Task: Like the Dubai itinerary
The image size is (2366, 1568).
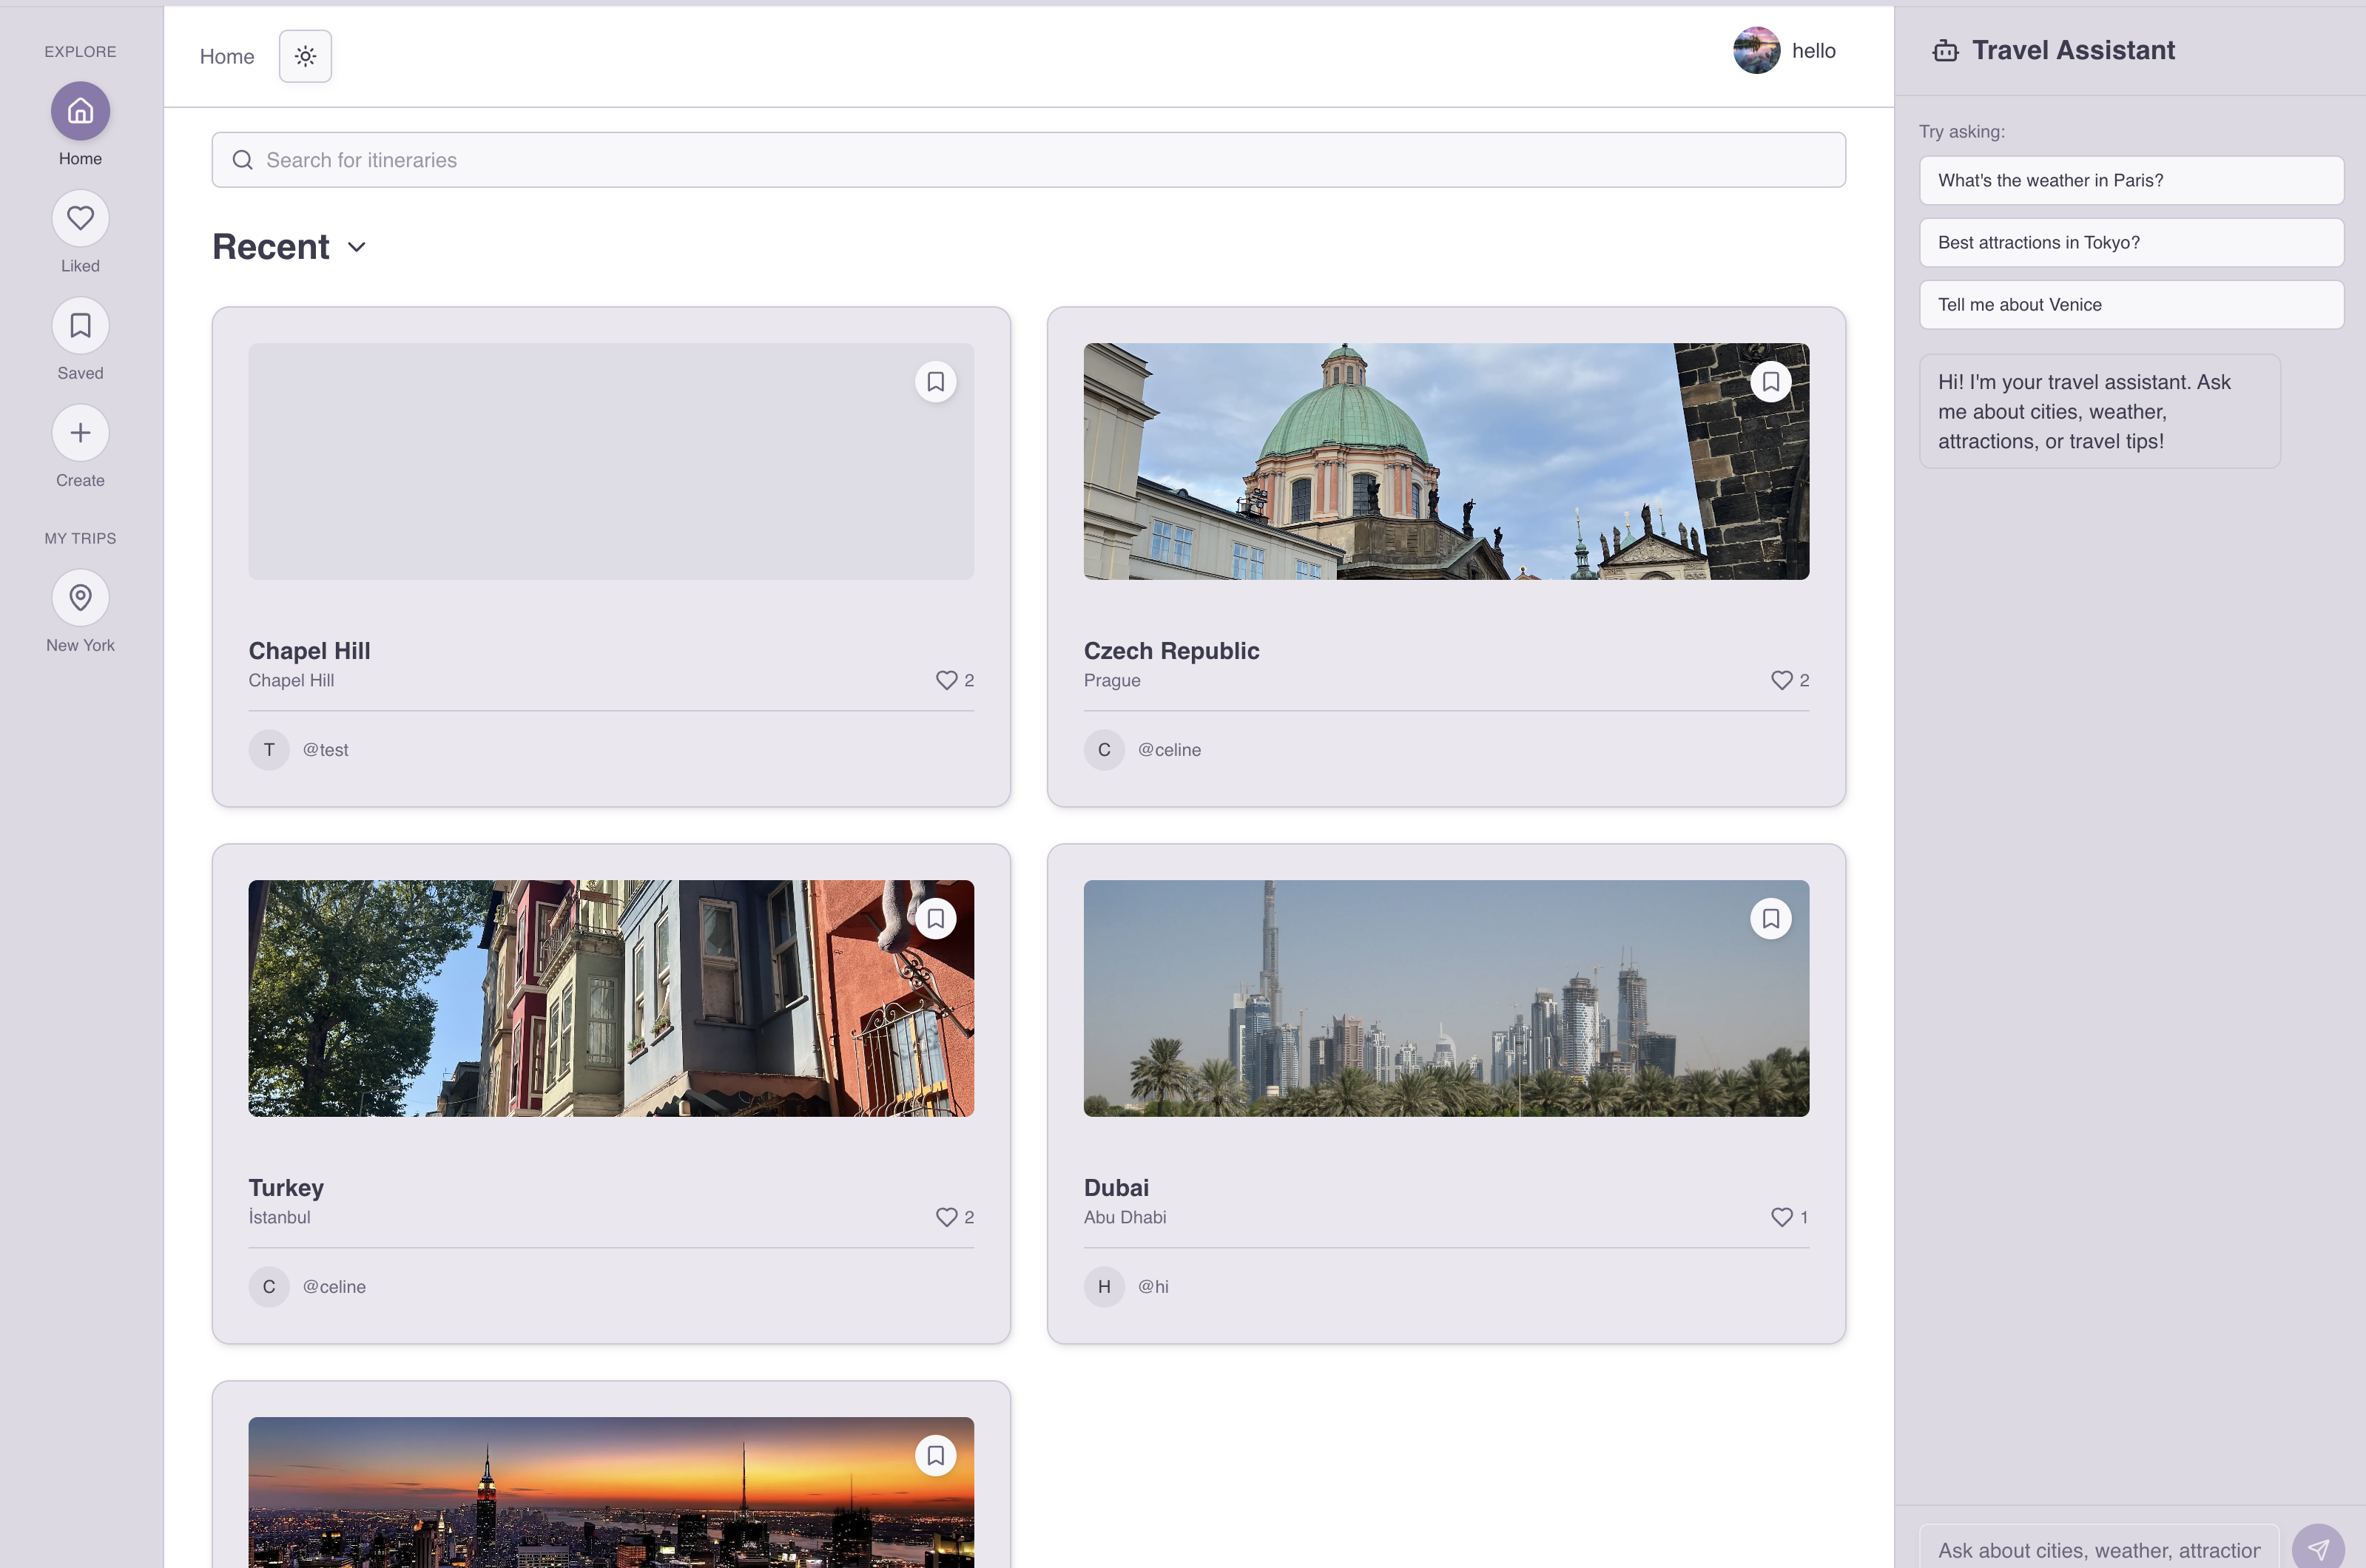Action: [x=1781, y=1217]
